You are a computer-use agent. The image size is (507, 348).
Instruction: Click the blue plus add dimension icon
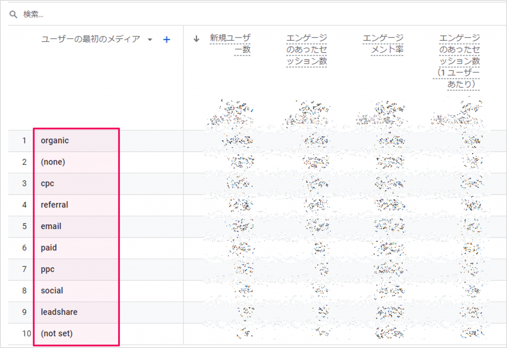[167, 40]
